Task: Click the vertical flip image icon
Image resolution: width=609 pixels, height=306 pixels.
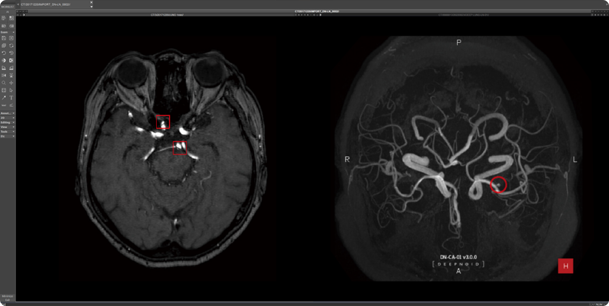Action: pos(11,75)
